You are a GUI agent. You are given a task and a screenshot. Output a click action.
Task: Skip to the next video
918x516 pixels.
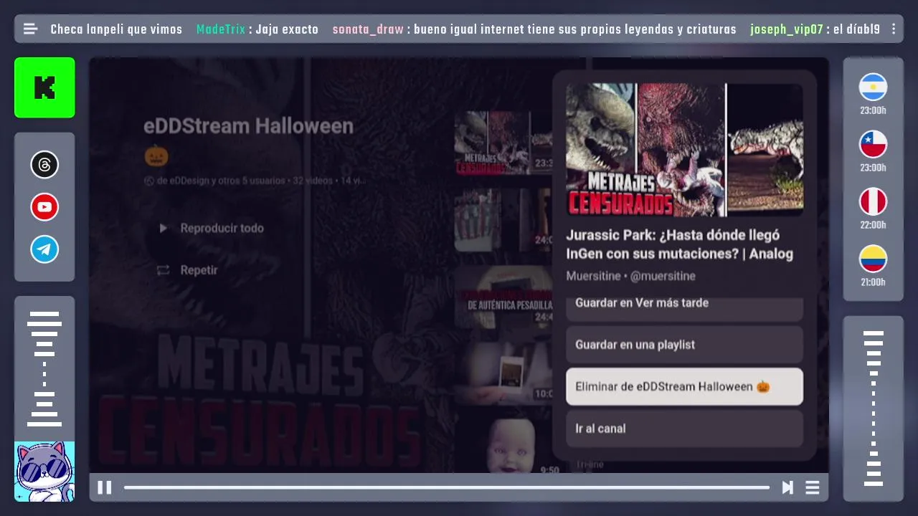(787, 487)
